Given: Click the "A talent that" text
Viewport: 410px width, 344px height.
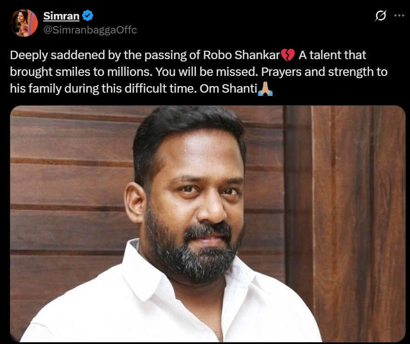Looking at the screenshot, I should click(332, 55).
